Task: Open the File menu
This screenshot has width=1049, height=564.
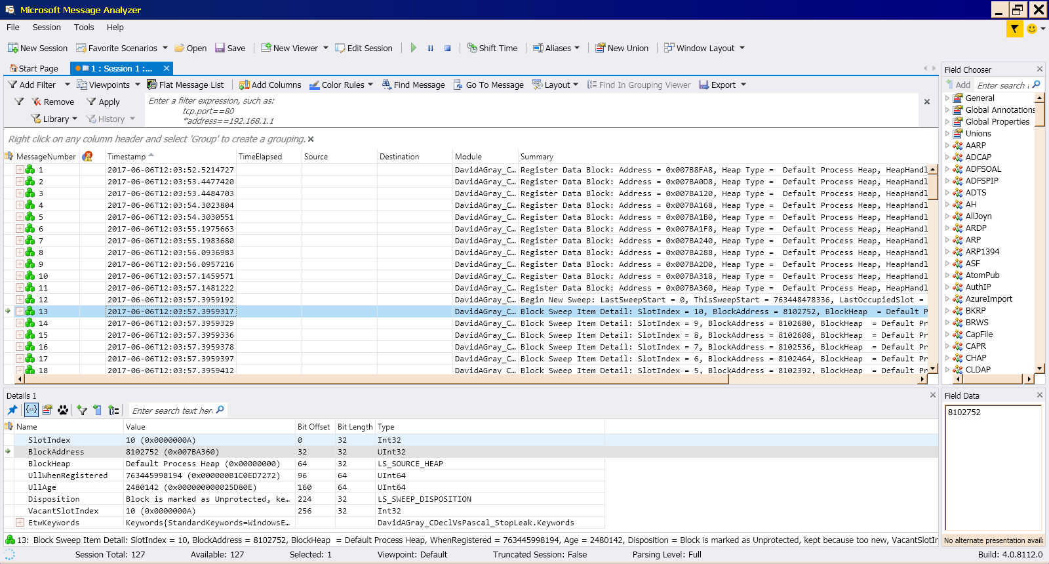Action: tap(13, 28)
